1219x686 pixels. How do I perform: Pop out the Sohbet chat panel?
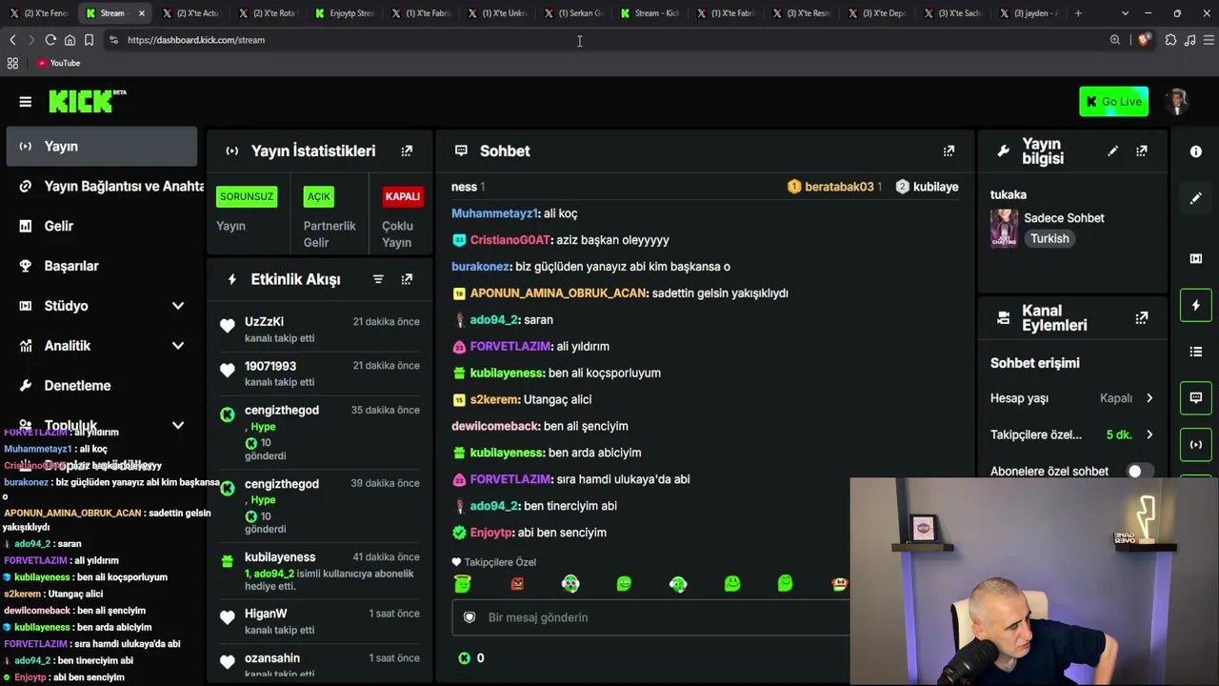point(949,151)
